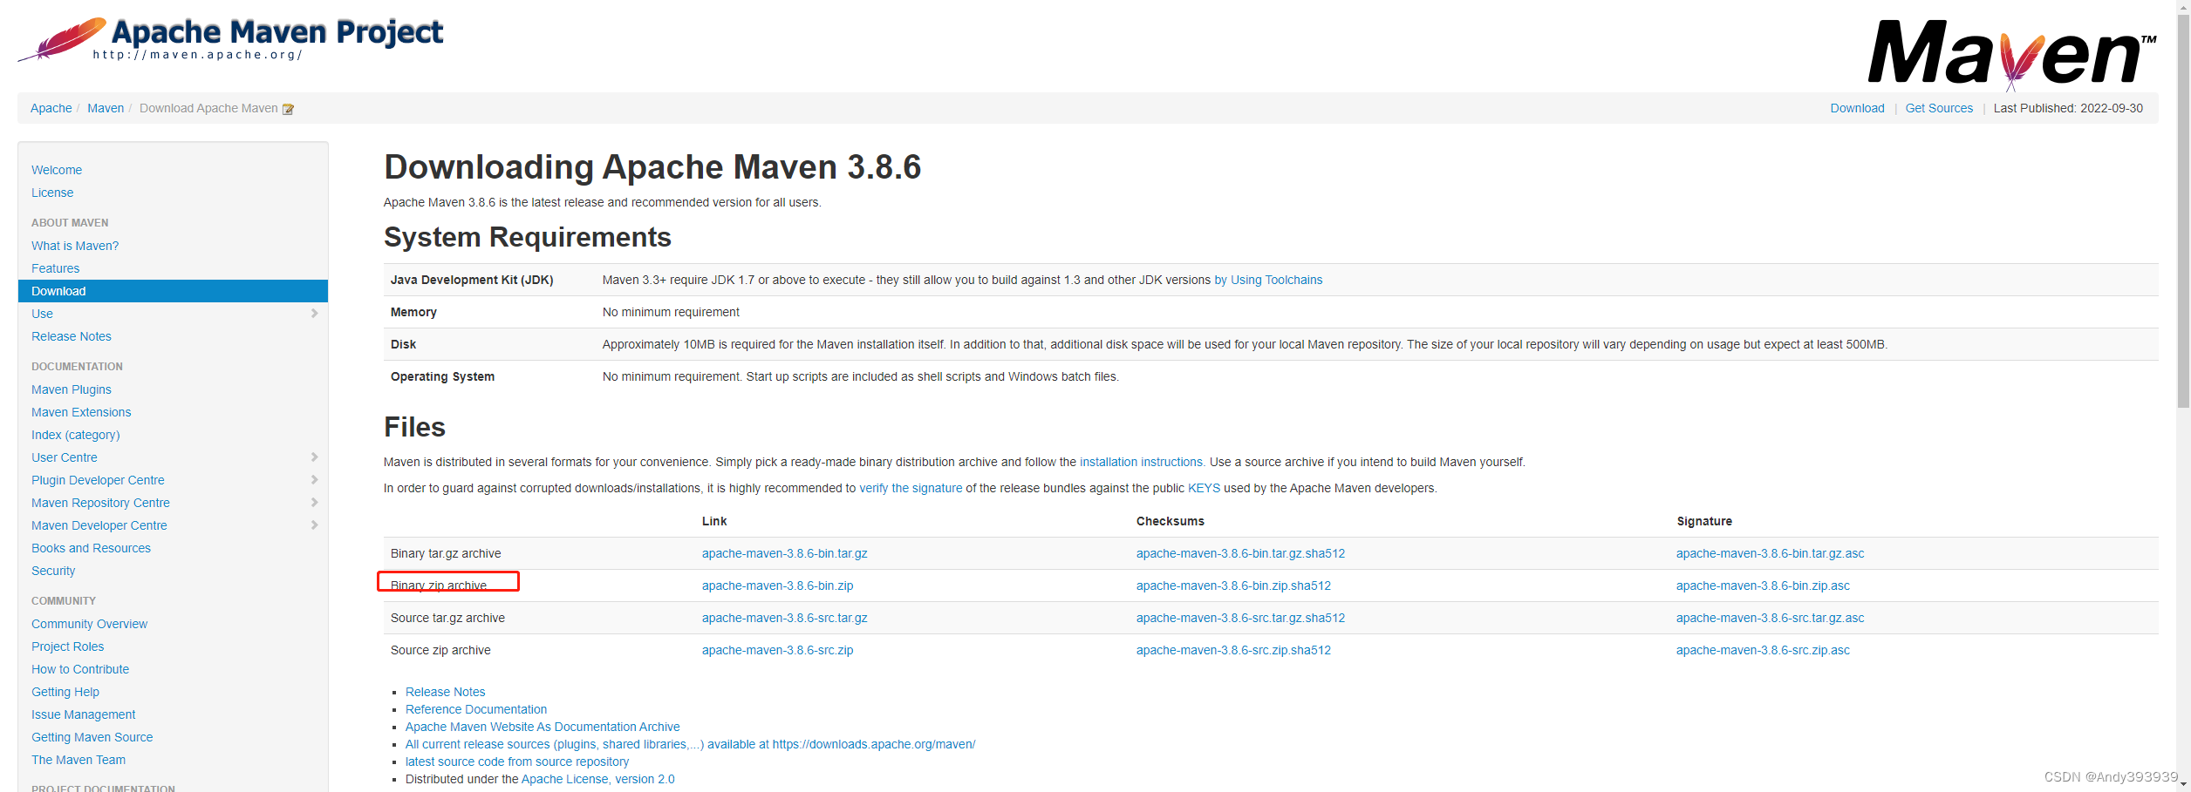Expand the Plugin Developer Centre submenu
This screenshot has height=792, width=2191.
click(x=315, y=479)
